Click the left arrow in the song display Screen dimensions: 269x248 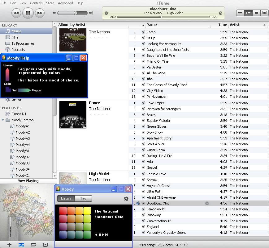[x=106, y=13]
